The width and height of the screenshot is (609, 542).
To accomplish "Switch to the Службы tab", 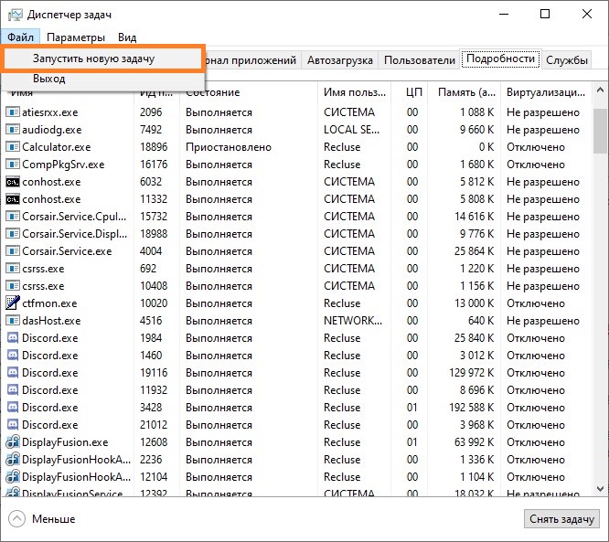I will coord(567,60).
